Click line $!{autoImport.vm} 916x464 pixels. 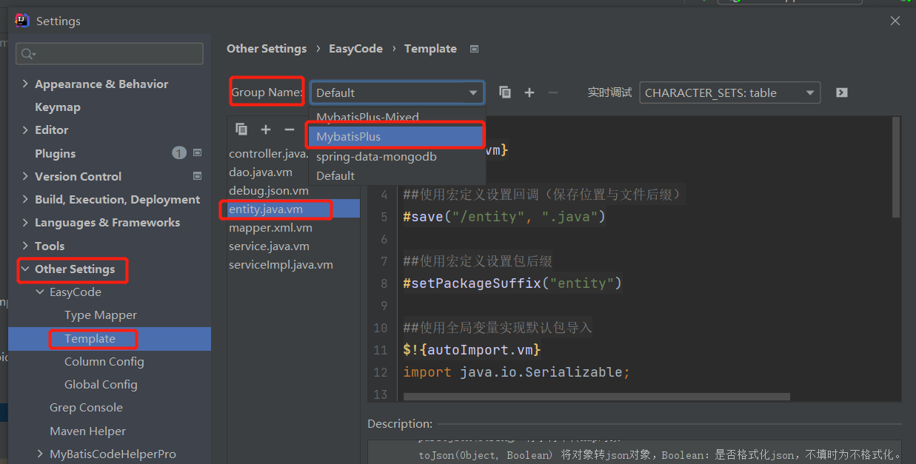pyautogui.click(x=472, y=350)
